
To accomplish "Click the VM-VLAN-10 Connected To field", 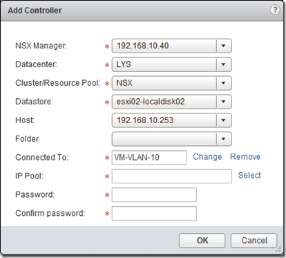I will tap(149, 158).
